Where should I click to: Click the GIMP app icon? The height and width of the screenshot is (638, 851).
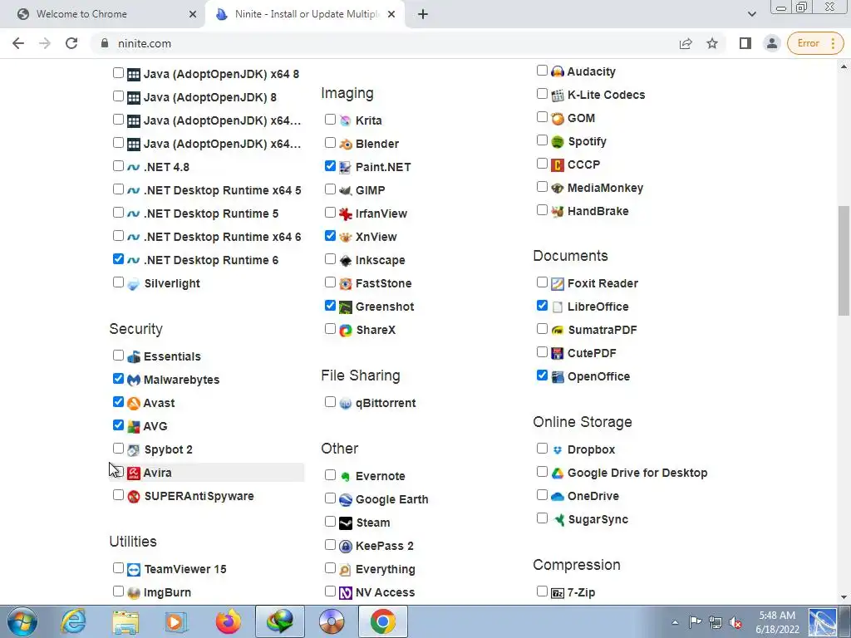(x=346, y=190)
